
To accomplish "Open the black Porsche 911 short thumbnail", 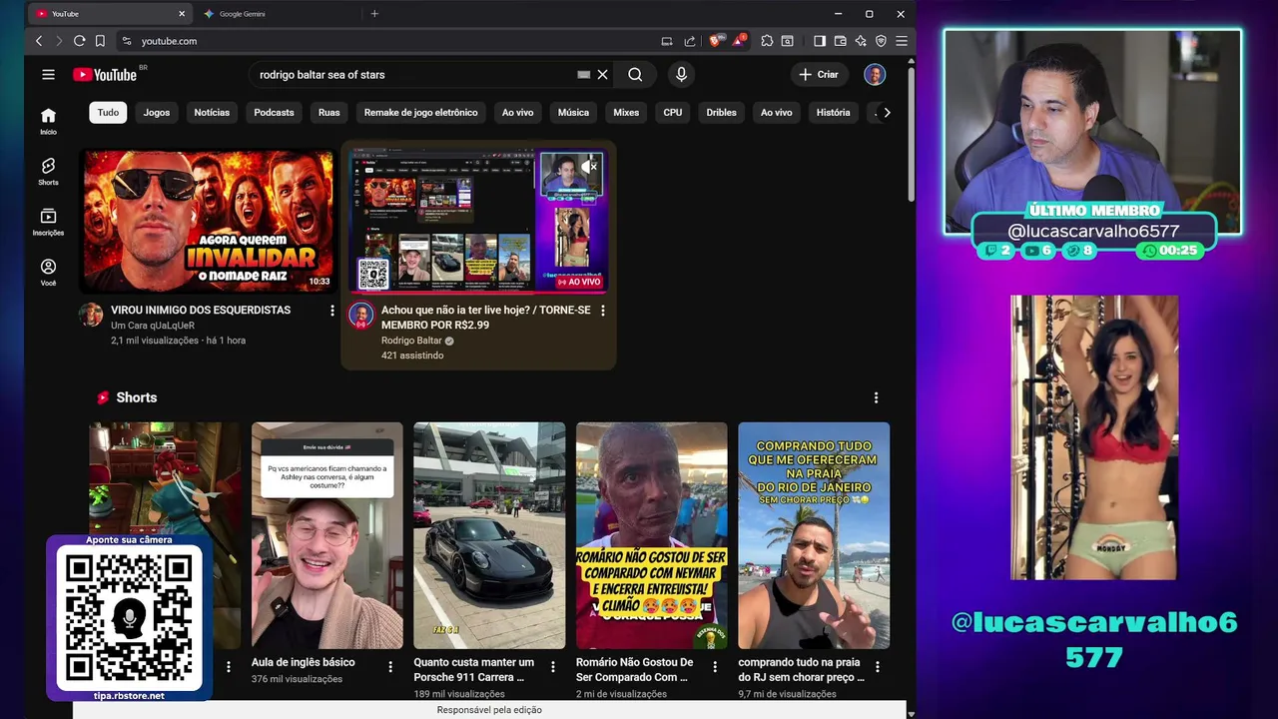I will tap(489, 535).
